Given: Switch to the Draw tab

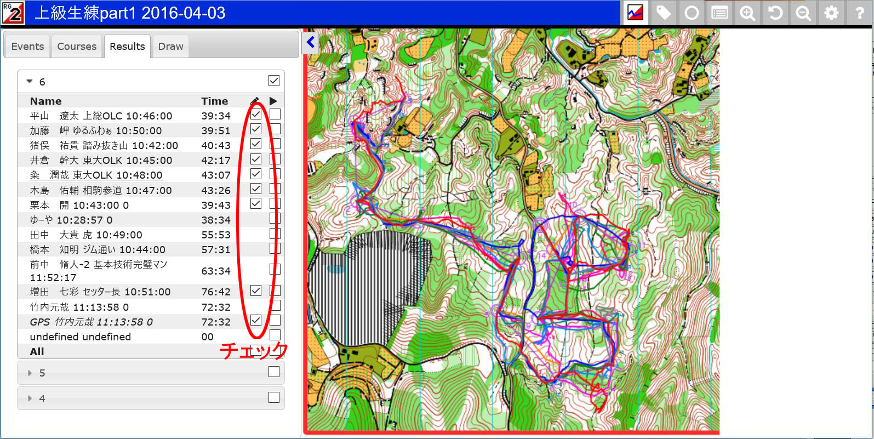Looking at the screenshot, I should 170,47.
